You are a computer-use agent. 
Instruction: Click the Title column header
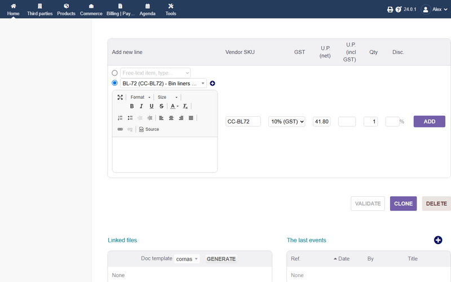pos(413,259)
